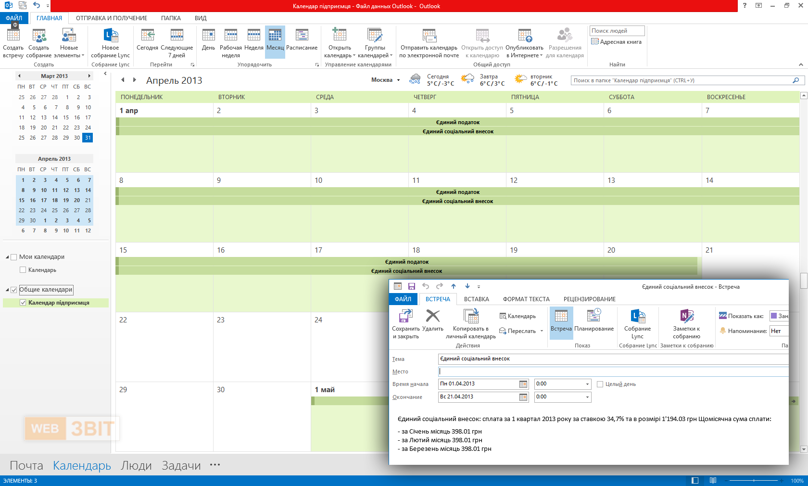Click Календарь button in meeting ribbon
The width and height of the screenshot is (808, 486).
518,316
